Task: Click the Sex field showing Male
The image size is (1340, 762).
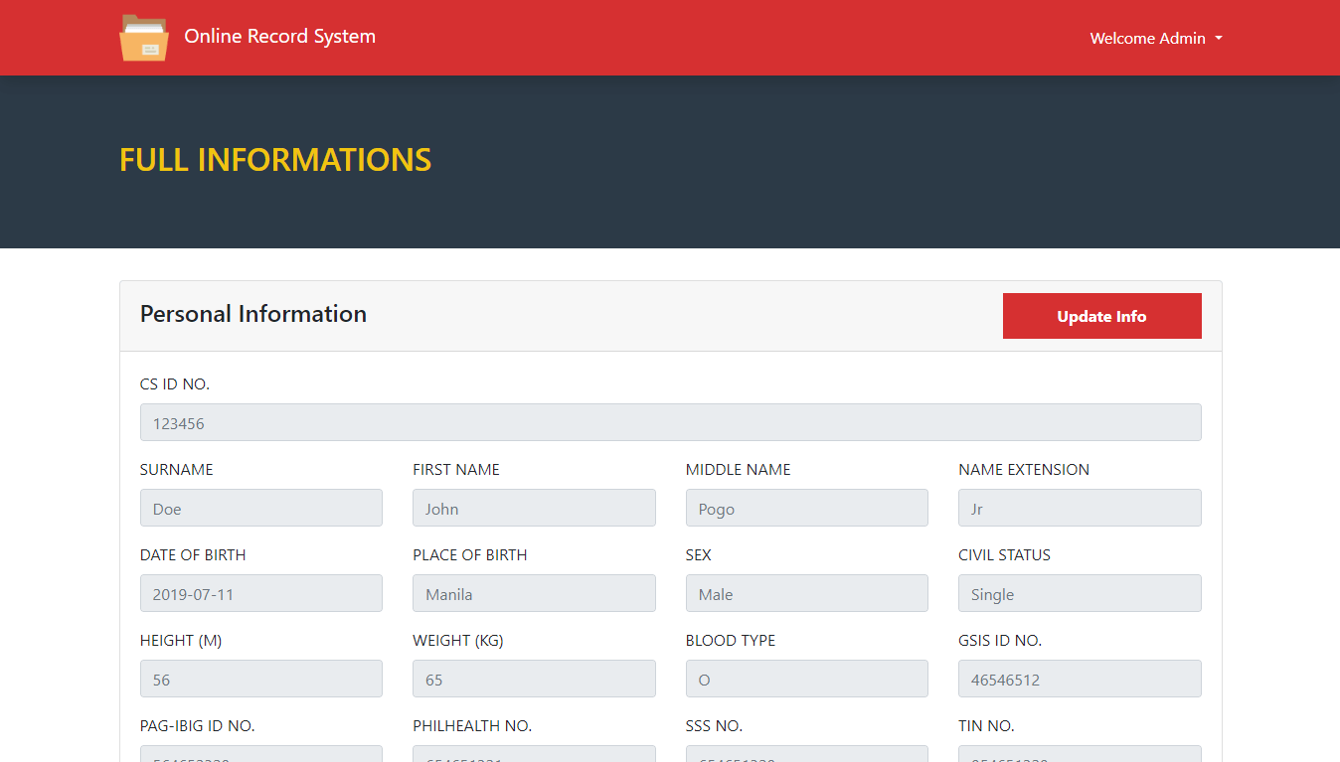Action: pyautogui.click(x=806, y=593)
